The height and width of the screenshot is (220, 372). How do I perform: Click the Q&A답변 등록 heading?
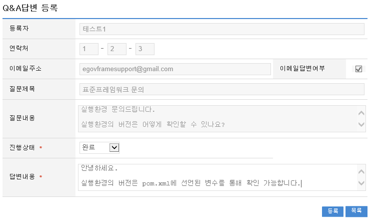(x=30, y=9)
